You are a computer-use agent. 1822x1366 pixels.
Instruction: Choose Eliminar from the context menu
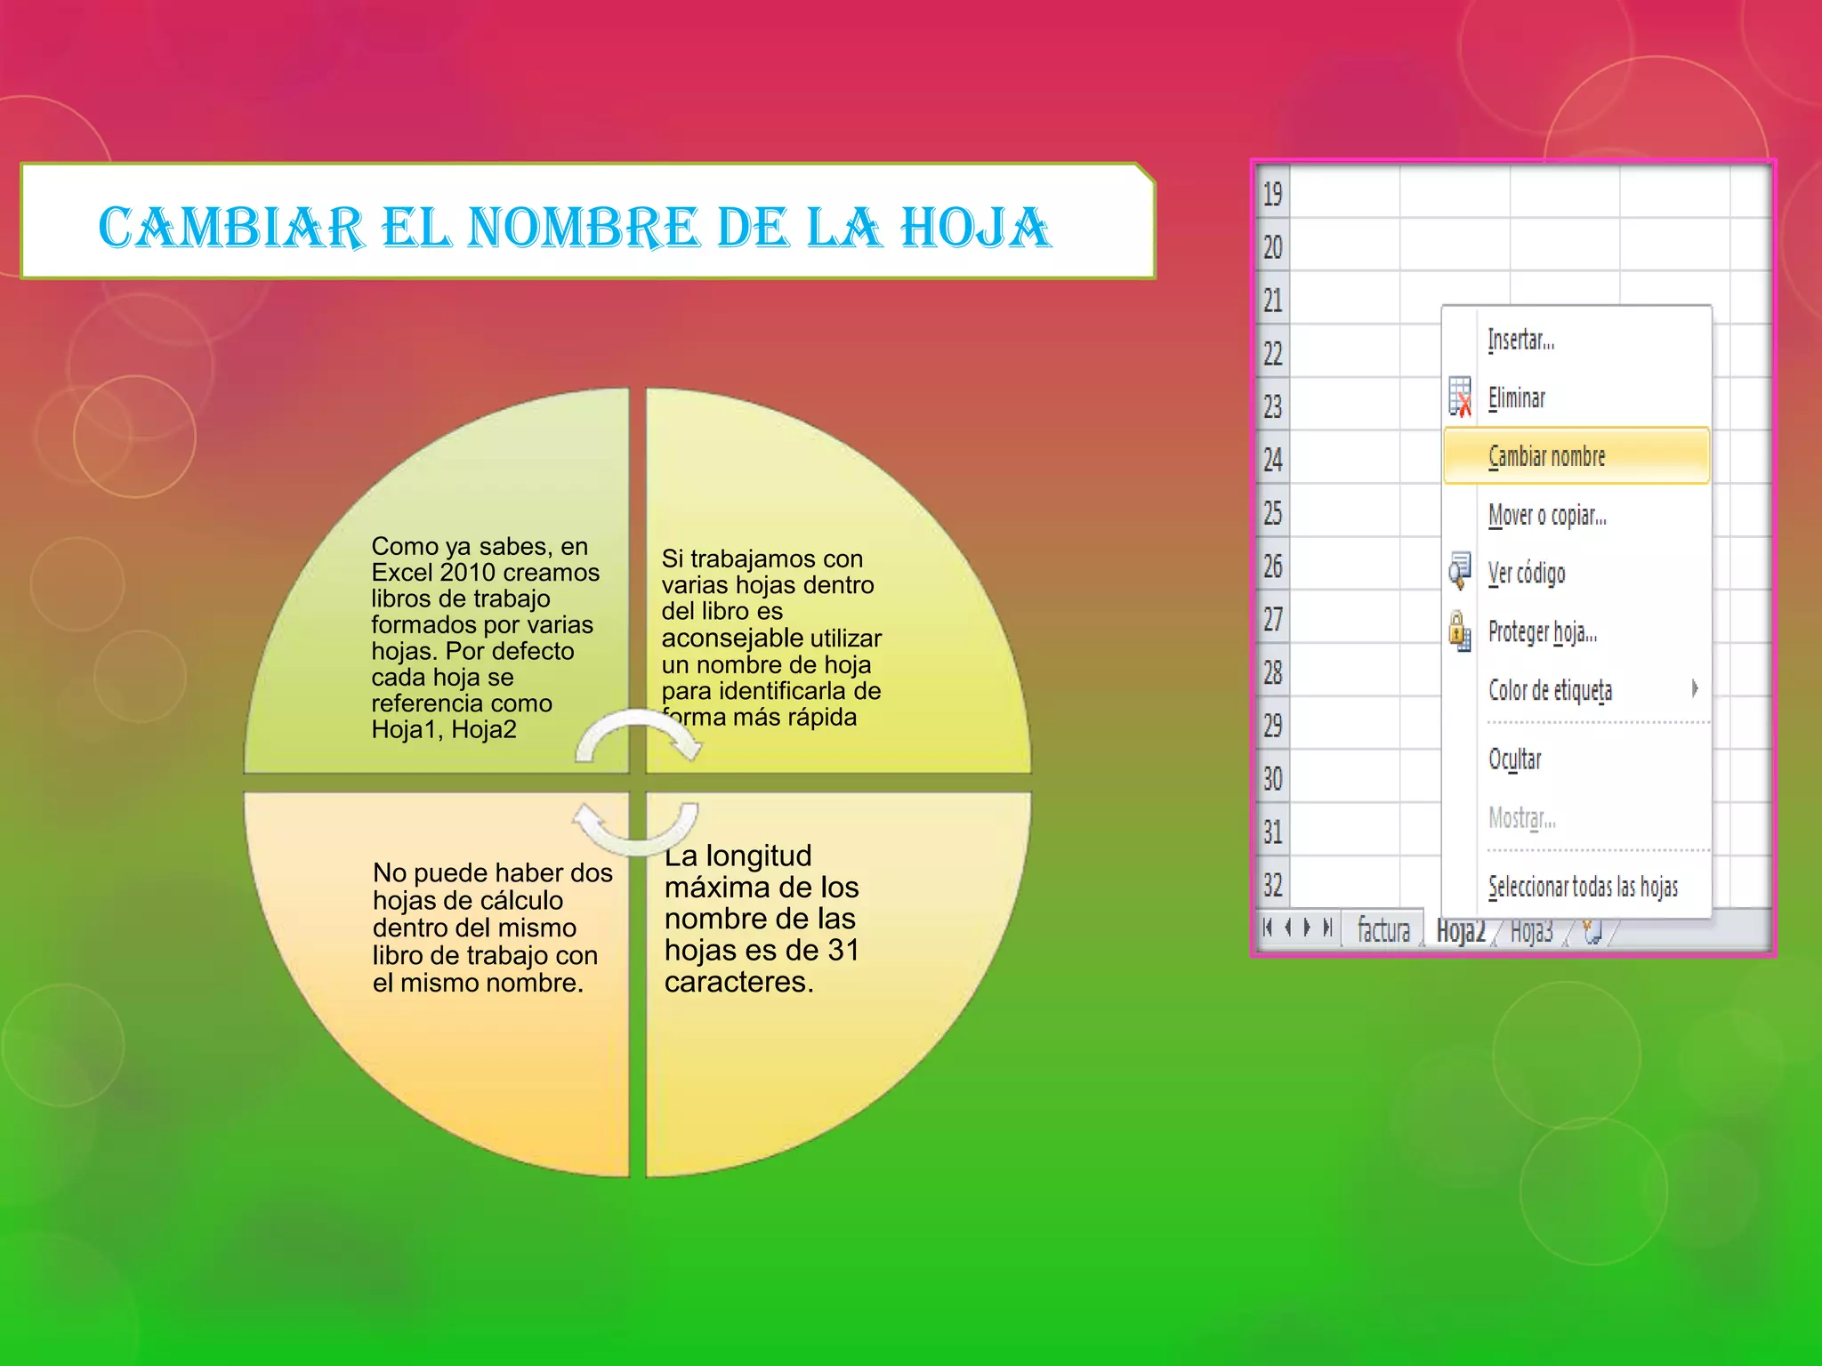coord(1576,398)
